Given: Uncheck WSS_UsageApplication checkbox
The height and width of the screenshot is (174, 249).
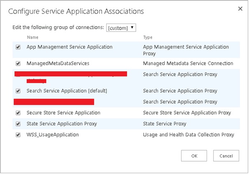Looking at the screenshot, I should point(18,135).
